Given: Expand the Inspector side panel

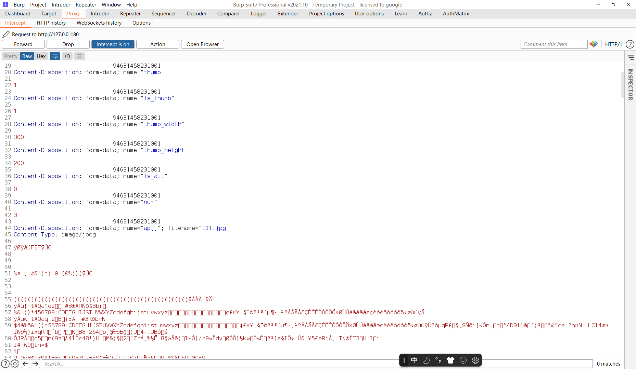Looking at the screenshot, I should point(631,57).
